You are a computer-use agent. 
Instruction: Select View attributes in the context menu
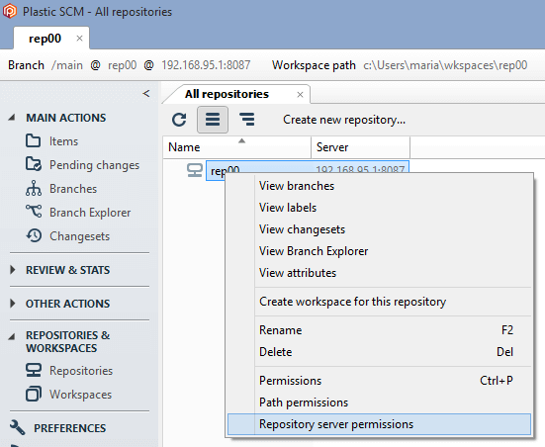[x=379, y=273]
